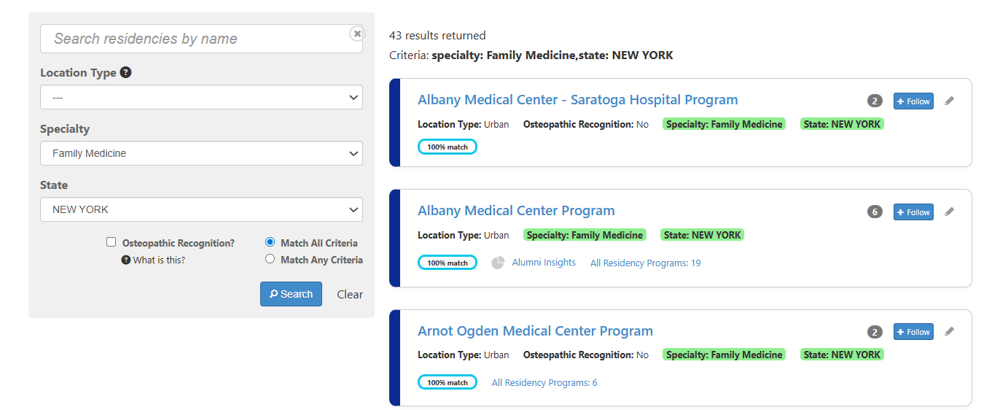
Task: Select Match Any Criteria radio option
Action: (x=270, y=259)
